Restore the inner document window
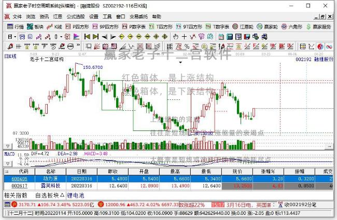The height and width of the screenshot is (220, 337). [322, 17]
